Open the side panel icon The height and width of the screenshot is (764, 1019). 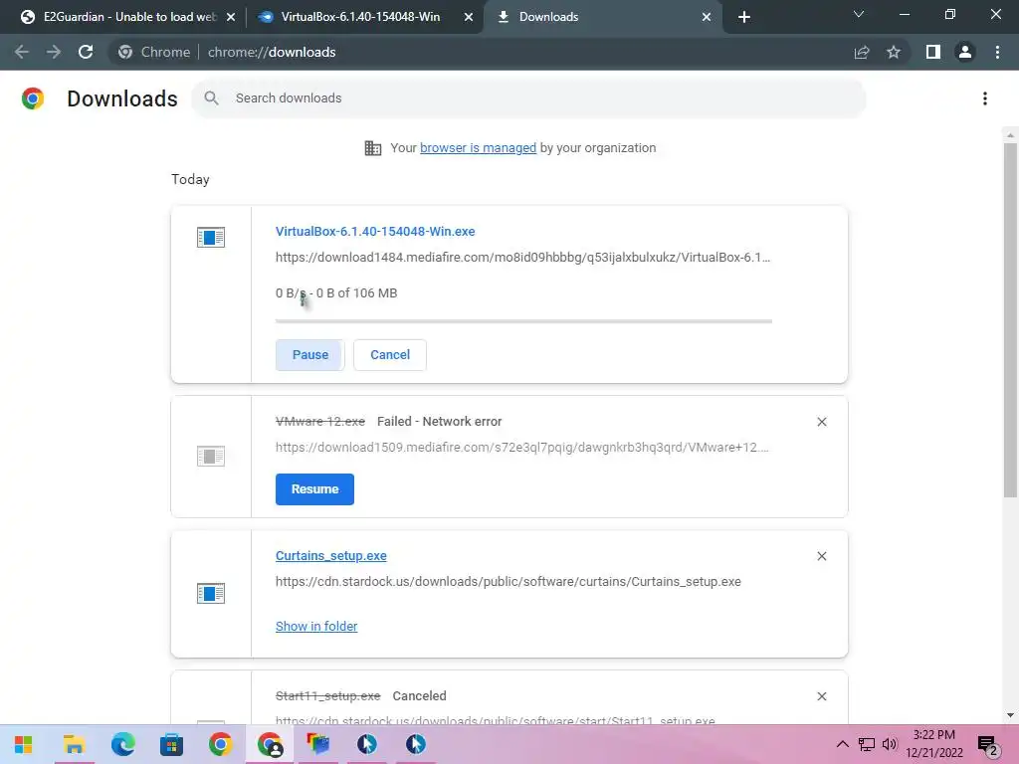pos(933,52)
